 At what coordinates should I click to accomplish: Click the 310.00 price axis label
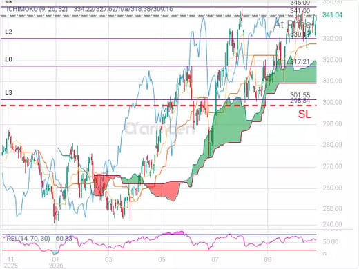tap(332, 81)
